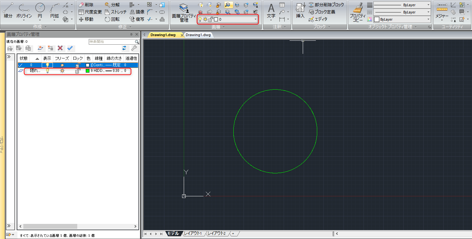
Task: Toggle visibility lightbulb of layer 0 in list
Action: pos(47,65)
